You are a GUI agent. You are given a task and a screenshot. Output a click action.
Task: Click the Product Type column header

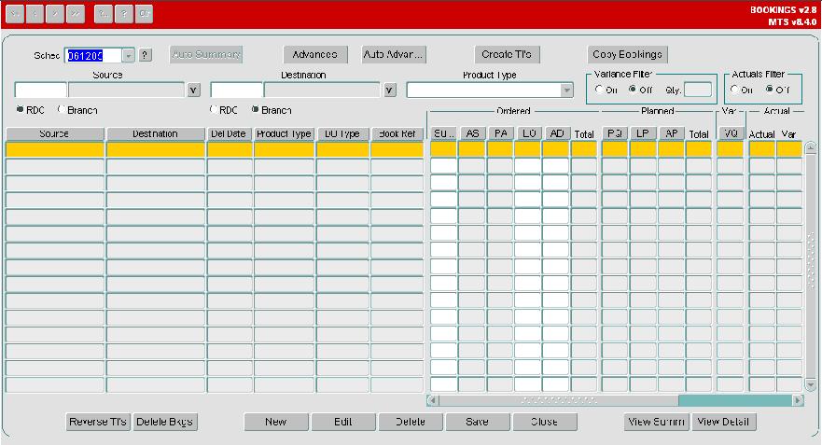pyautogui.click(x=285, y=133)
